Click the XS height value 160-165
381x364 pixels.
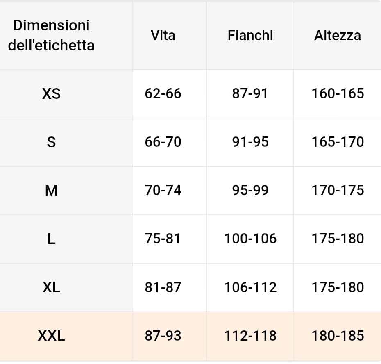[338, 94]
